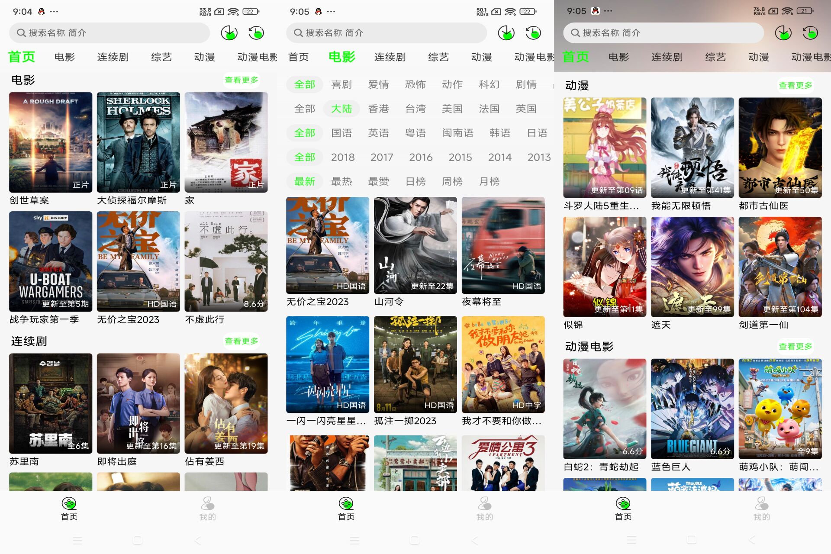Open 创世草案 movie poster
Screen dimensions: 831x554
pyautogui.click(x=51, y=142)
